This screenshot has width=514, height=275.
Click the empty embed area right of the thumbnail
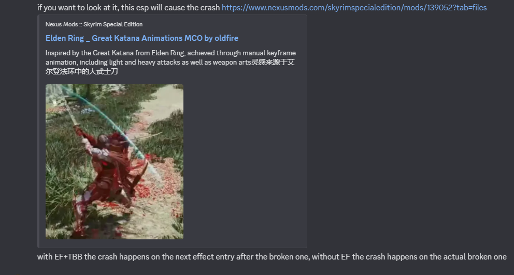click(244, 162)
